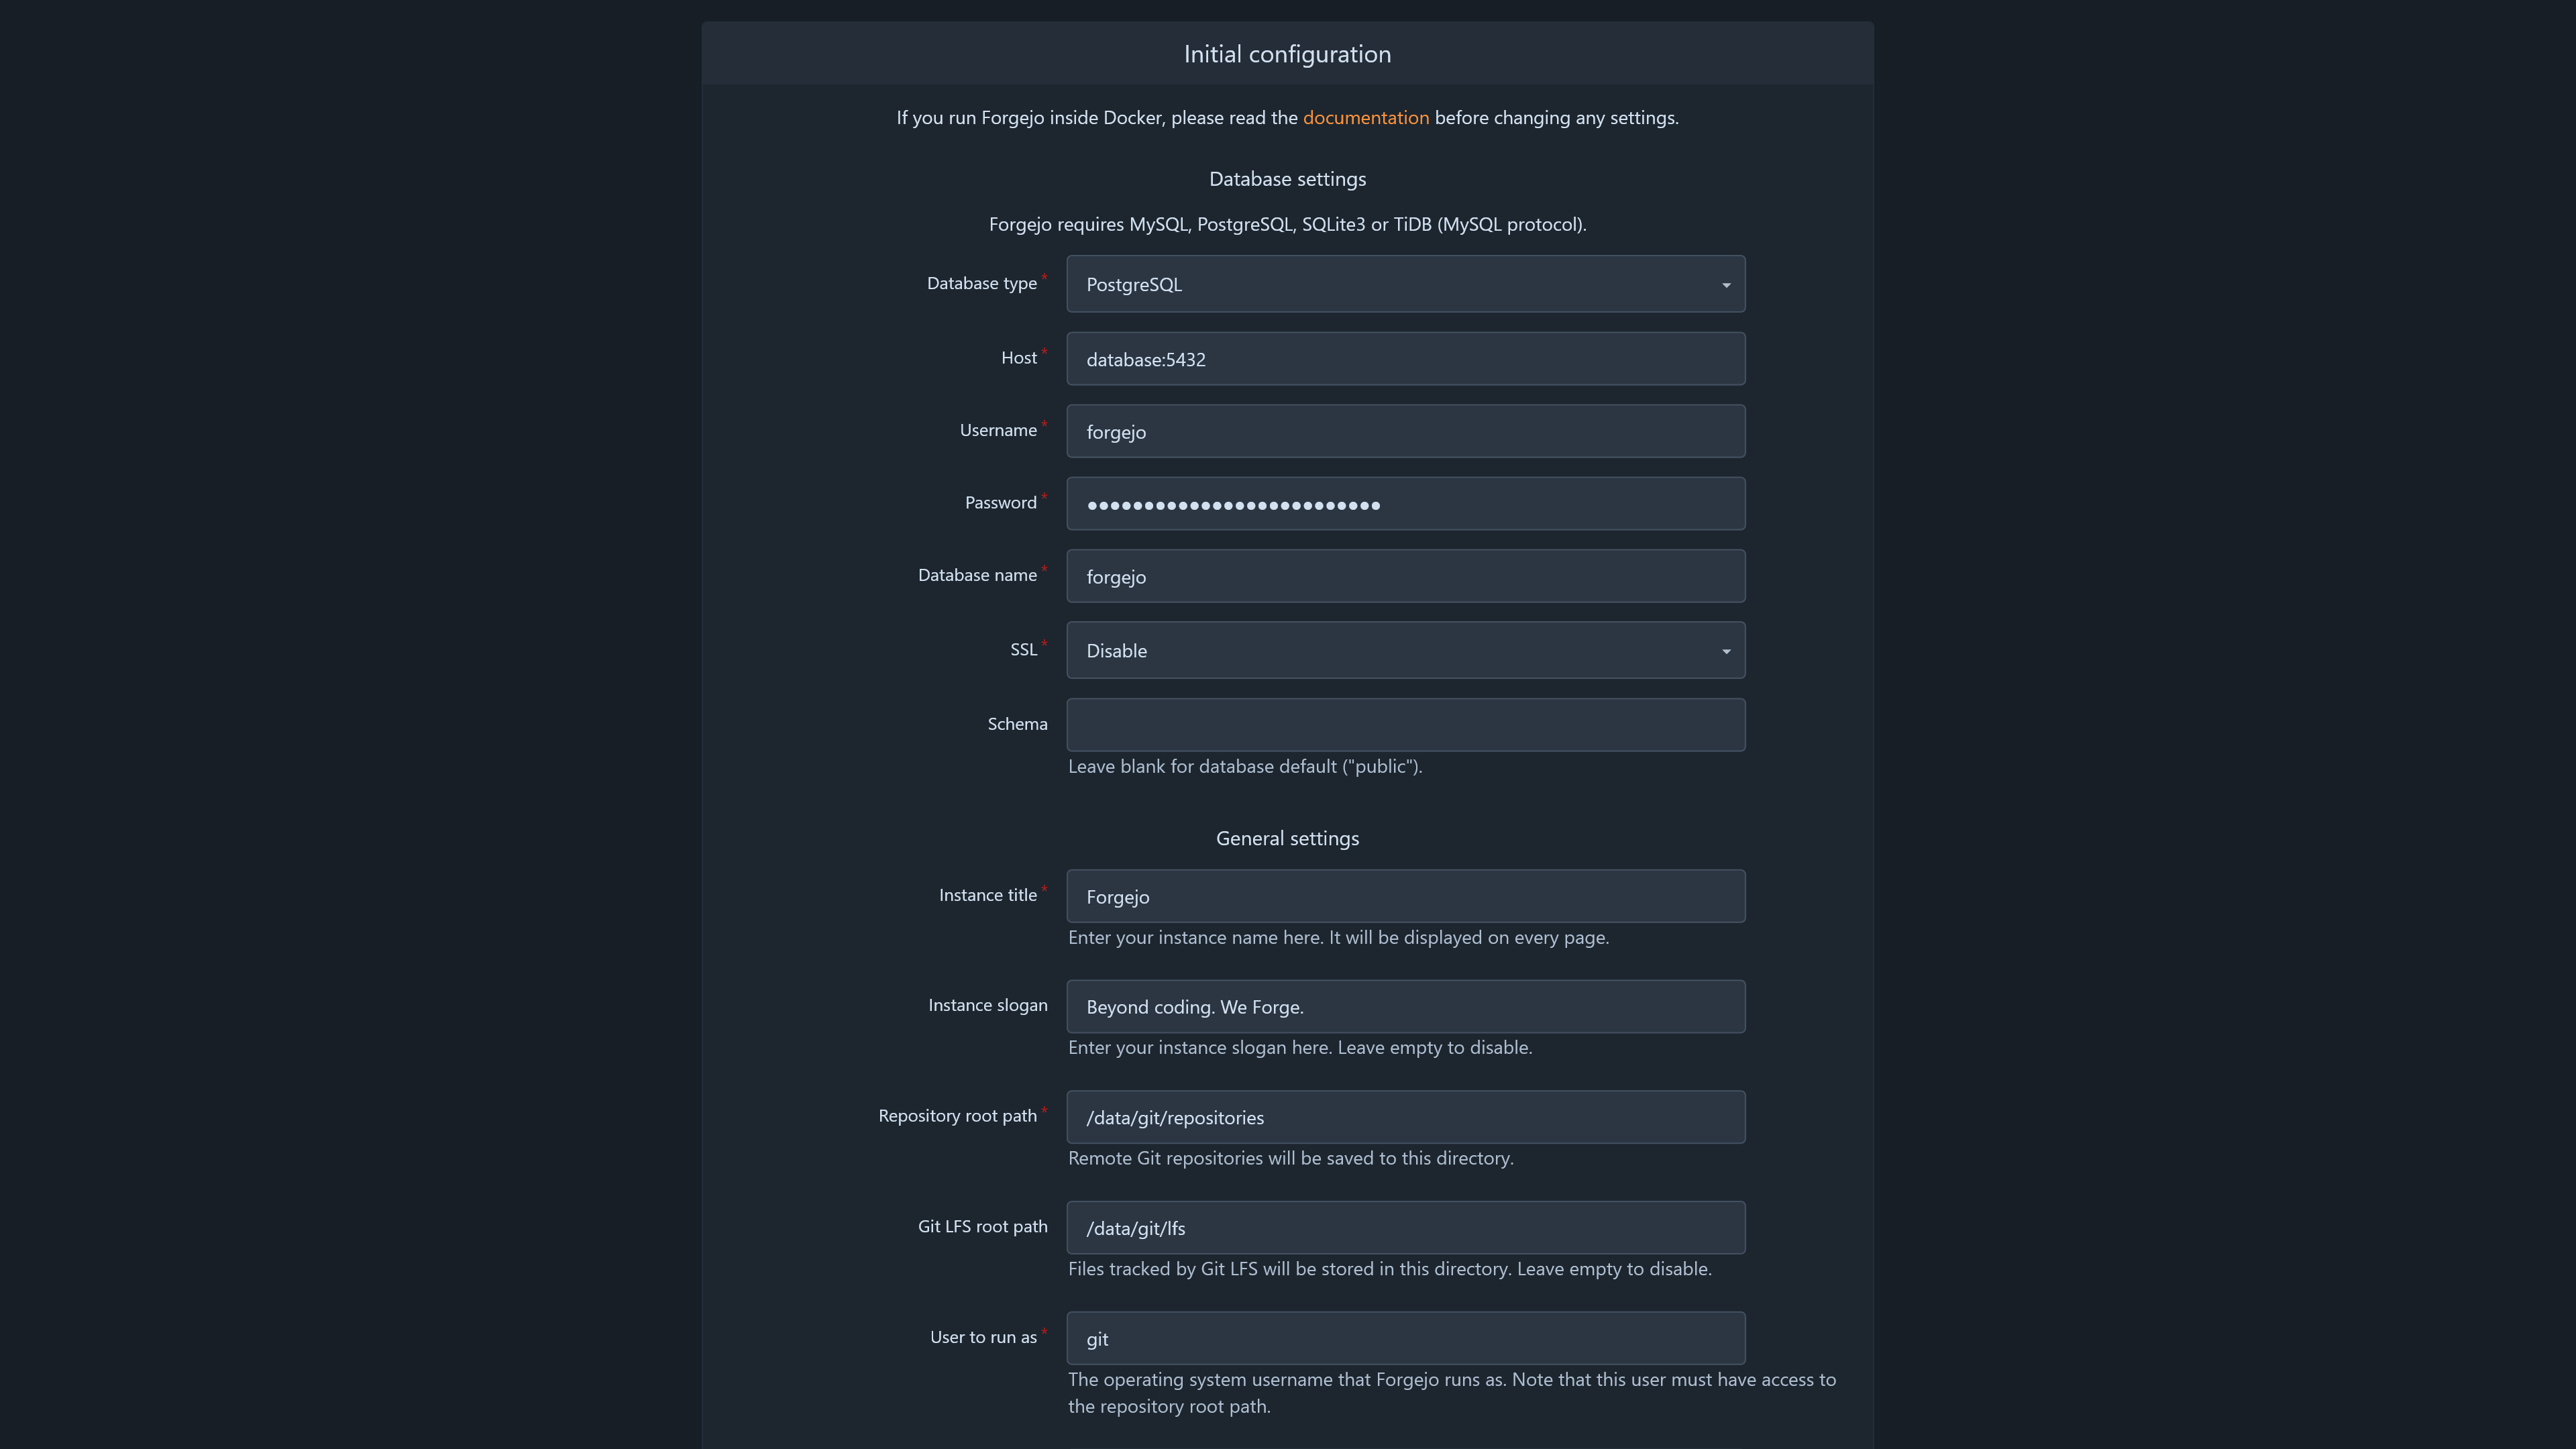Click the Git LFS root path input

1405,1228
